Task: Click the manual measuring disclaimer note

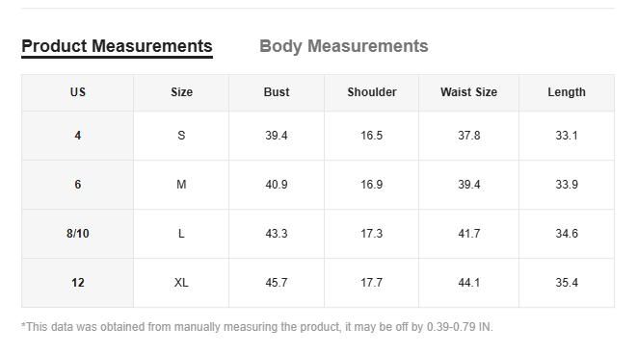Action: 256,327
